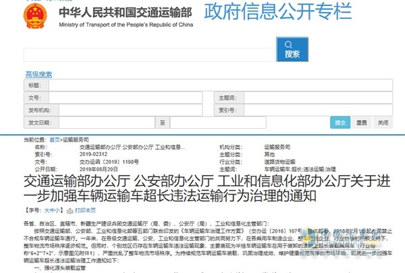Go to 首页 in the breadcrumb
This screenshot has width=405, height=273.
(x=55, y=140)
